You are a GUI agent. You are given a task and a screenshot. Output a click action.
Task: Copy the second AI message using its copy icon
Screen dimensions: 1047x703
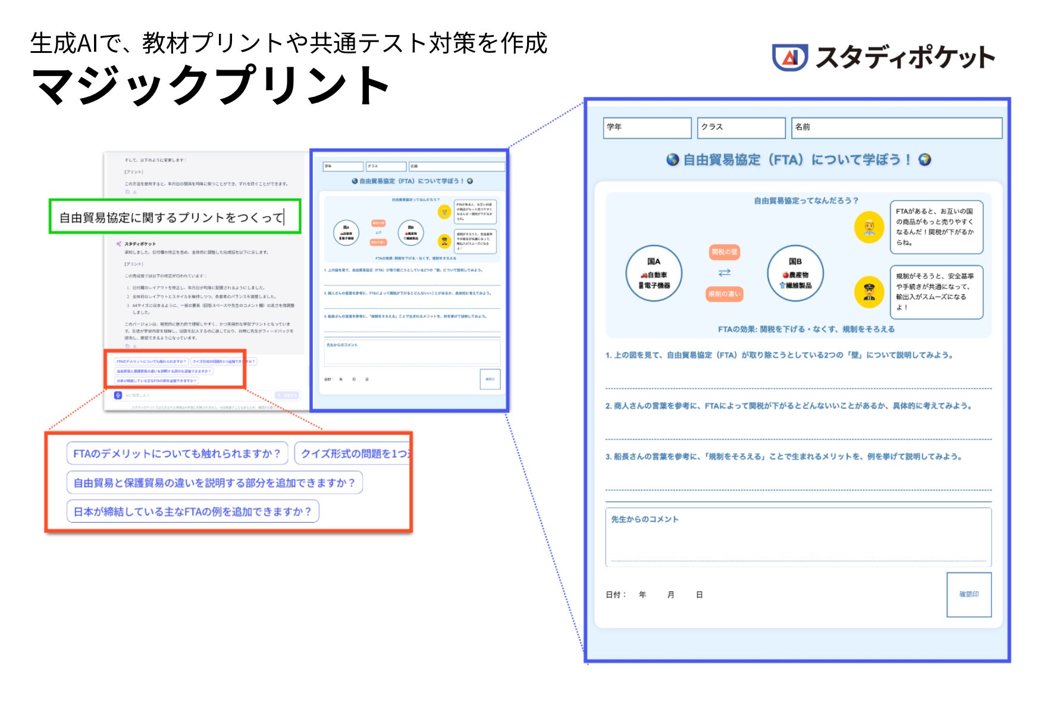click(127, 346)
